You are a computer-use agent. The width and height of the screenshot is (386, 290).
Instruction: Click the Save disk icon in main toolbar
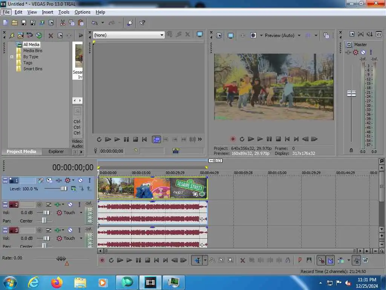point(24,23)
